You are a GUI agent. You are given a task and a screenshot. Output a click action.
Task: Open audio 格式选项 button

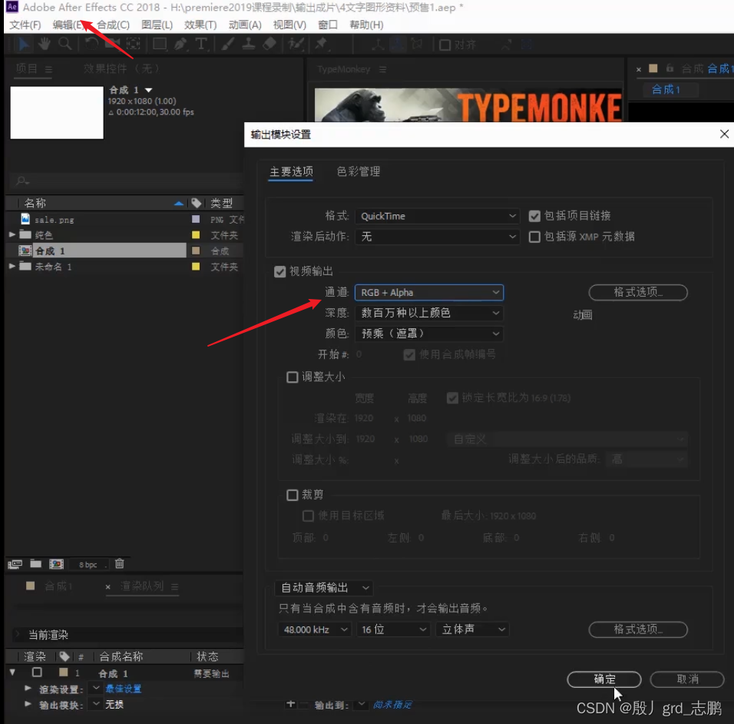point(638,629)
